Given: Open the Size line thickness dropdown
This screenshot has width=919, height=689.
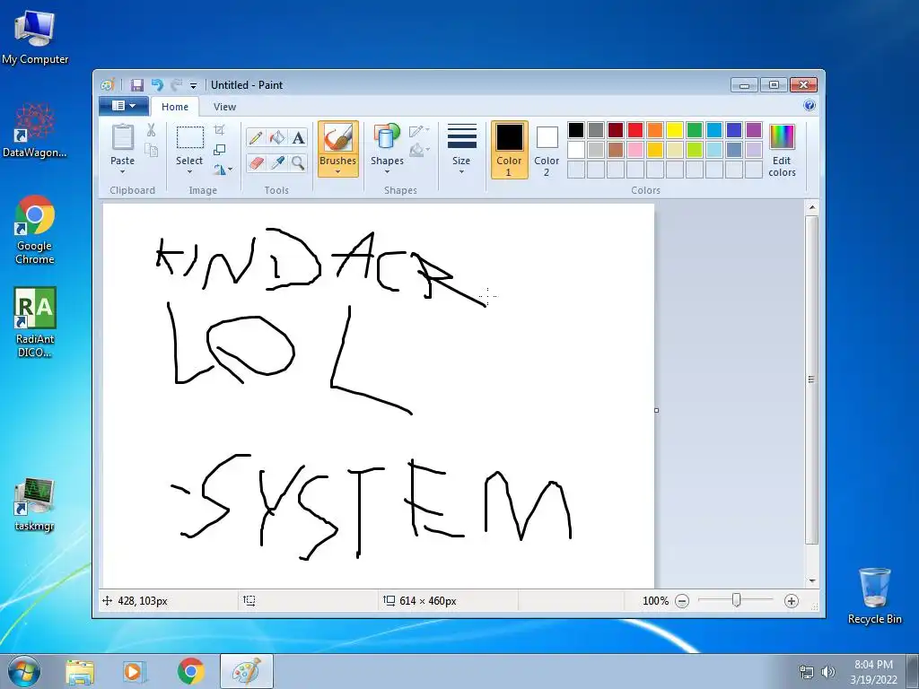Looking at the screenshot, I should pos(461,150).
